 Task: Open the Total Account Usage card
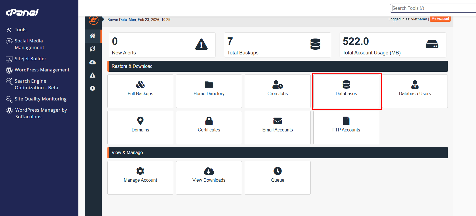click(393, 45)
